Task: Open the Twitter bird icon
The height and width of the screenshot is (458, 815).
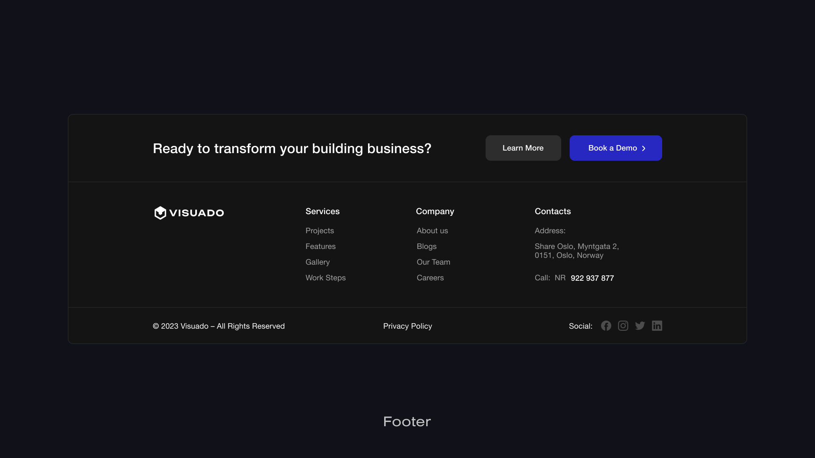Action: click(x=640, y=326)
